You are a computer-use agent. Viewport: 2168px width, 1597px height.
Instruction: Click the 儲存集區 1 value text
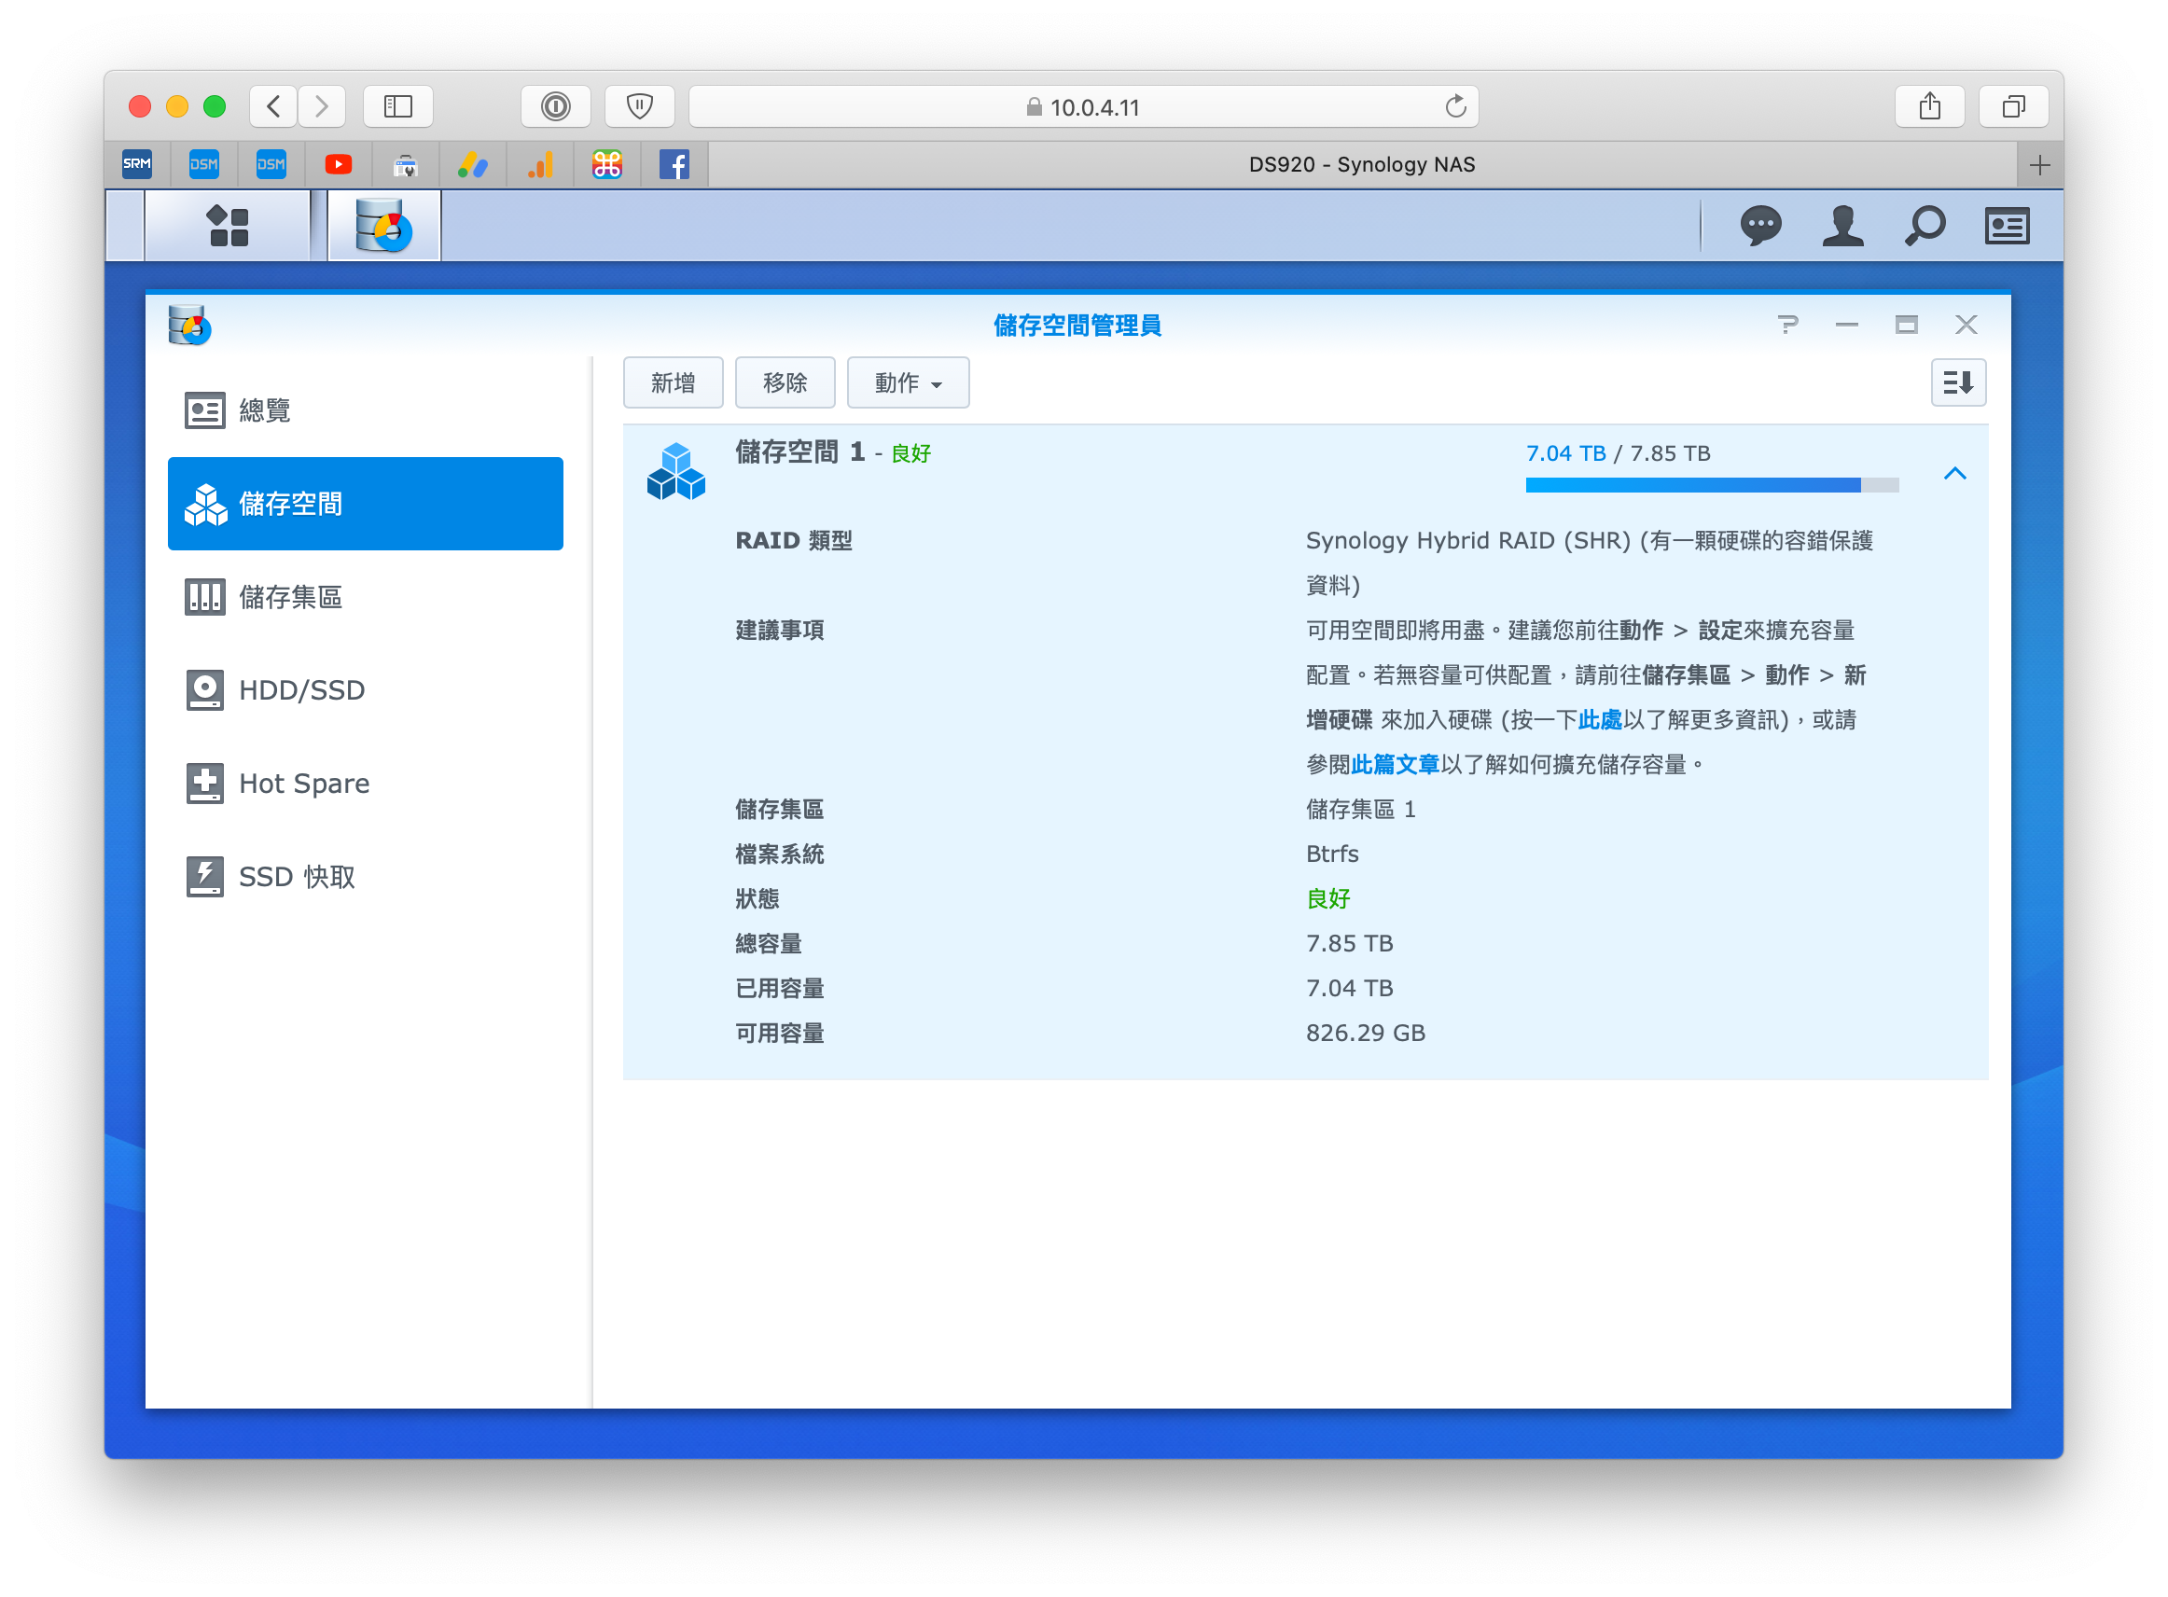point(1360,809)
